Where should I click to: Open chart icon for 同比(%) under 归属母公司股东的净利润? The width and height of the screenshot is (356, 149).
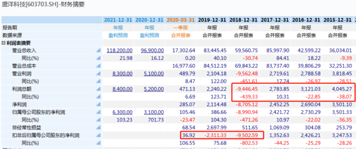[x=98, y=120]
